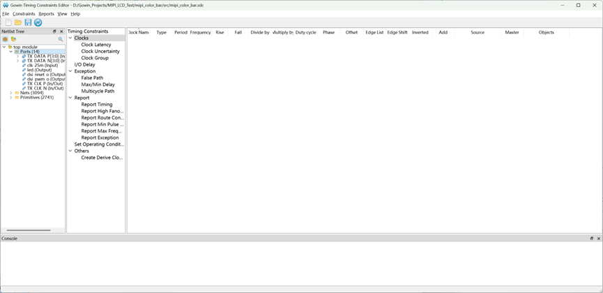603x293 pixels.
Task: Click the New file toolbar icon
Action: [x=8, y=23]
